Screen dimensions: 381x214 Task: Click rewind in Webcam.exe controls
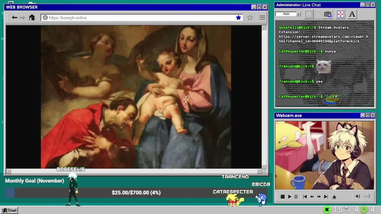coord(312,196)
